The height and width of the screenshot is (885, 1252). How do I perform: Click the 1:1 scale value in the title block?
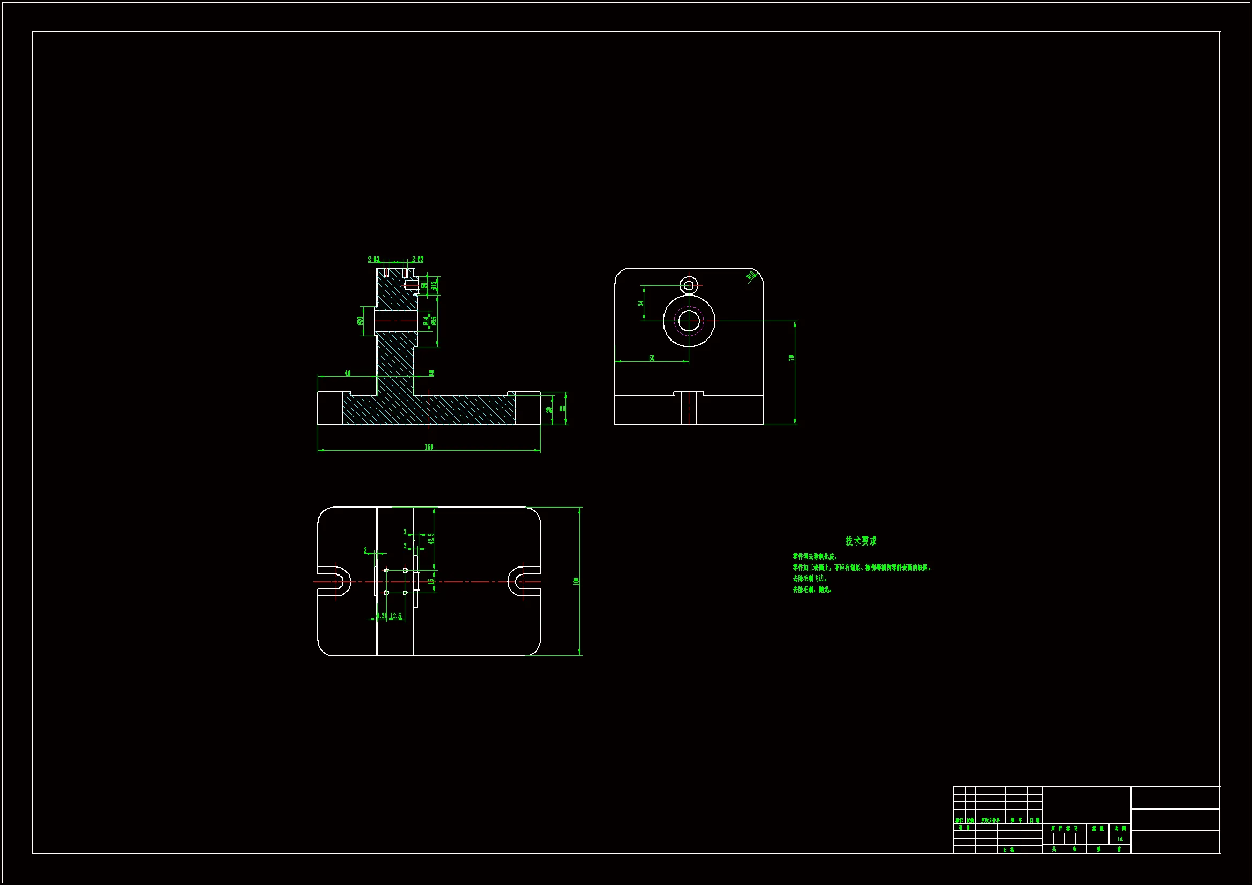click(x=1120, y=838)
